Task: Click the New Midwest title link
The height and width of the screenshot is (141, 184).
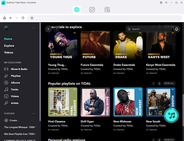Action: [x=122, y=122]
